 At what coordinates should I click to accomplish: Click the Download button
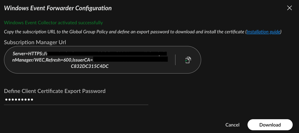(270, 125)
